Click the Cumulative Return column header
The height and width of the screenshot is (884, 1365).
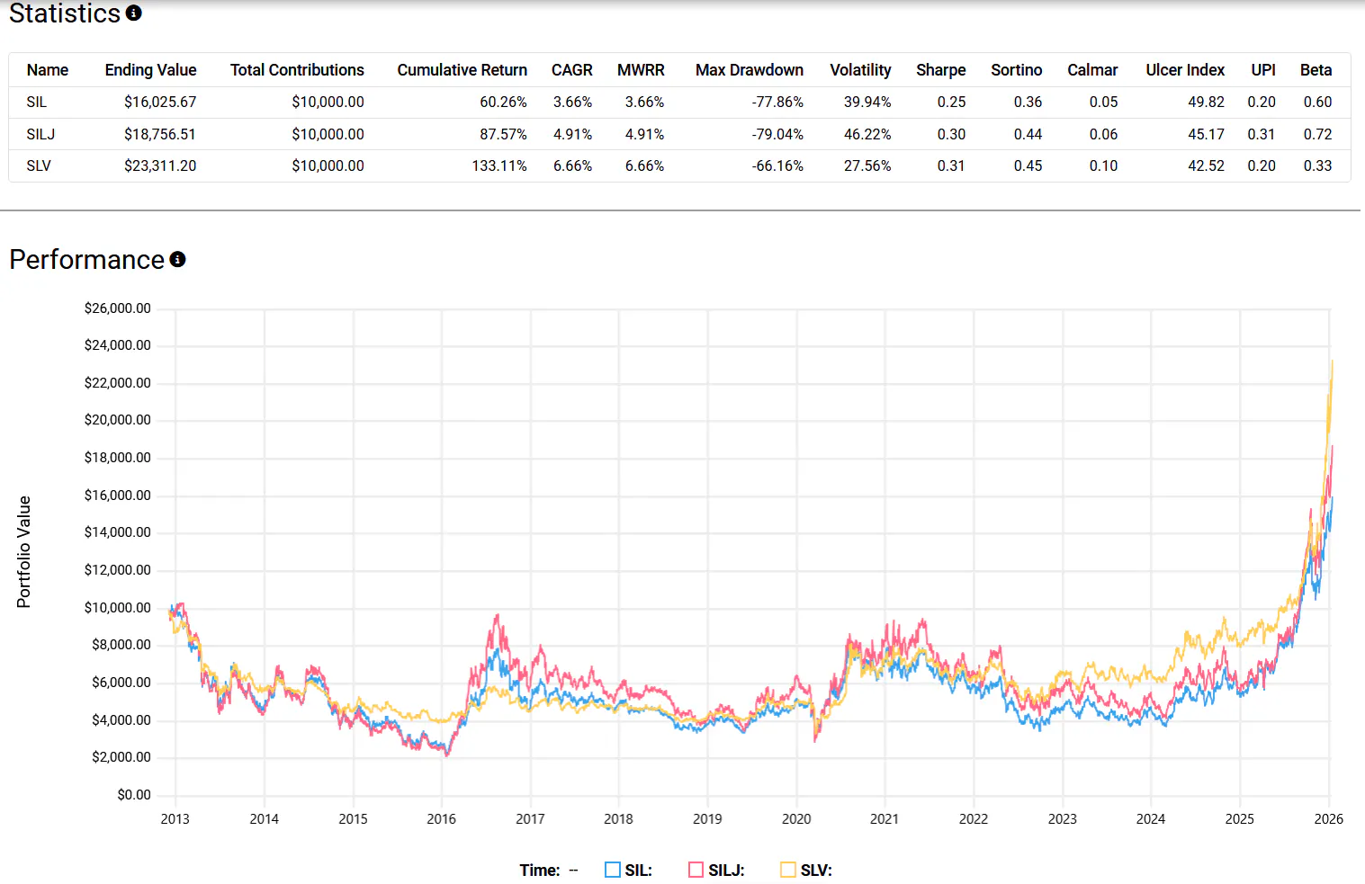click(x=462, y=70)
